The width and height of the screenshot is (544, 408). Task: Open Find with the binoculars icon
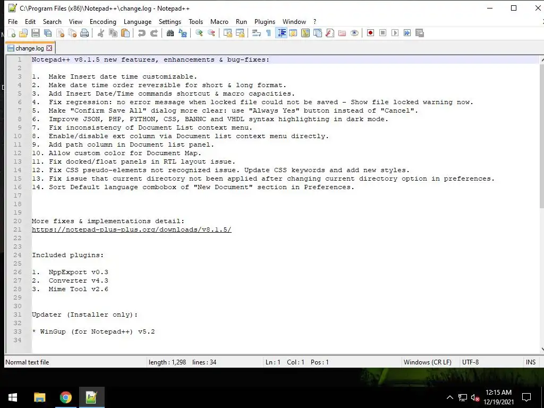170,33
